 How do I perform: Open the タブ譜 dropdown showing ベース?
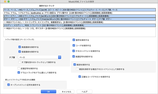point(40,57)
